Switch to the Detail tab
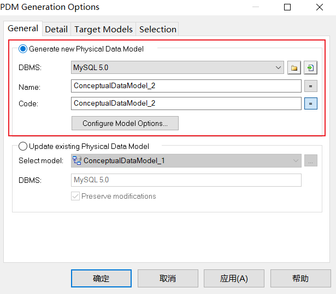Viewport: 336px width, 294px height. pos(56,29)
